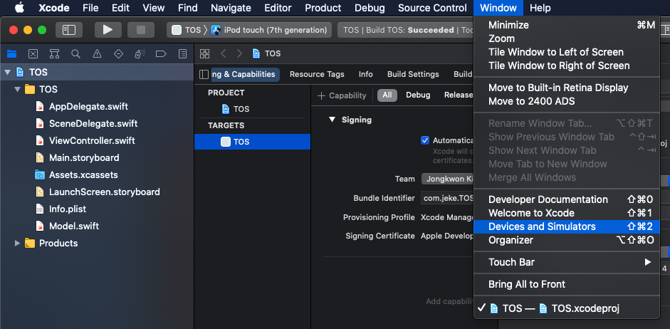Open the Breakpoint navigator
This screenshot has height=329, width=670.
161,54
